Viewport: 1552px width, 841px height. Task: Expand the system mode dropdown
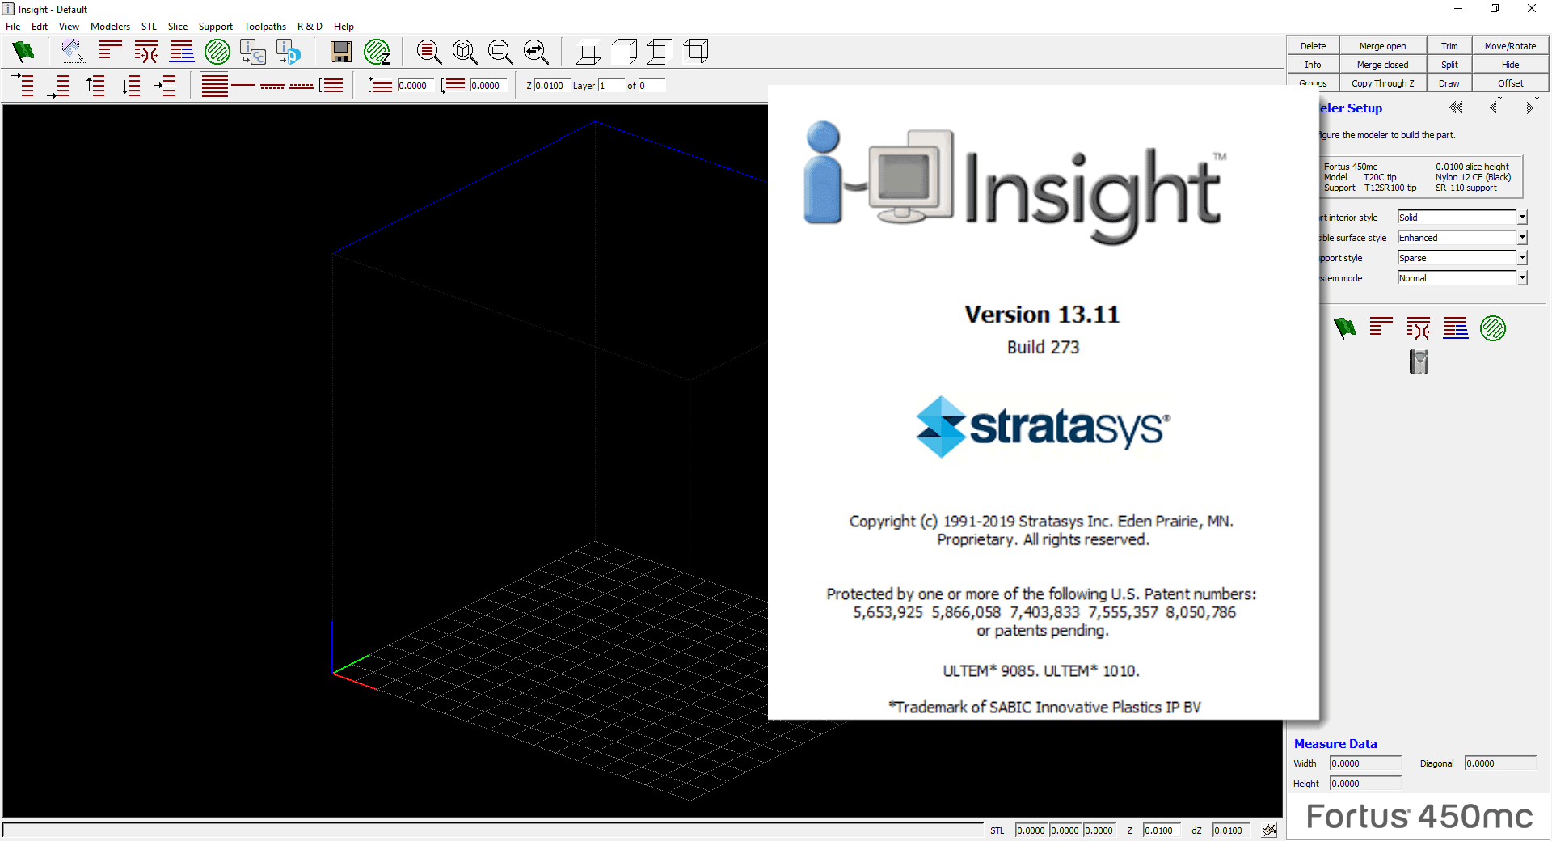[x=1522, y=278]
